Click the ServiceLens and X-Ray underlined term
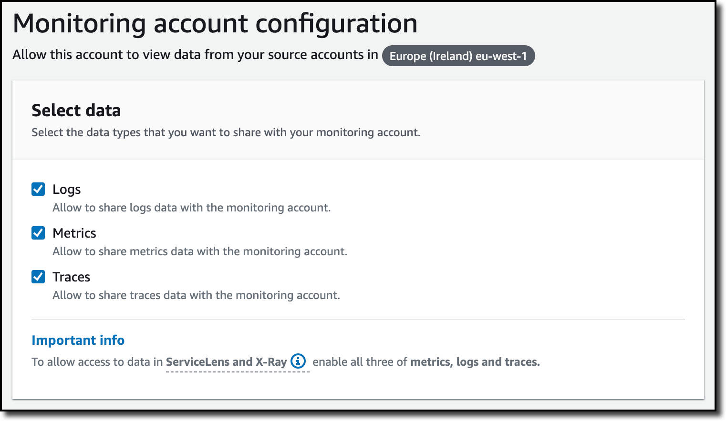This screenshot has width=726, height=421. (x=226, y=362)
